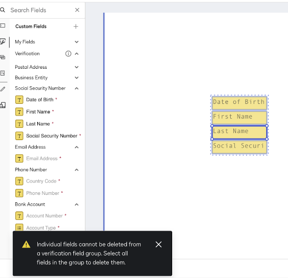The image size is (288, 278).
Task: Click Email Address field text icon
Action: point(19,159)
